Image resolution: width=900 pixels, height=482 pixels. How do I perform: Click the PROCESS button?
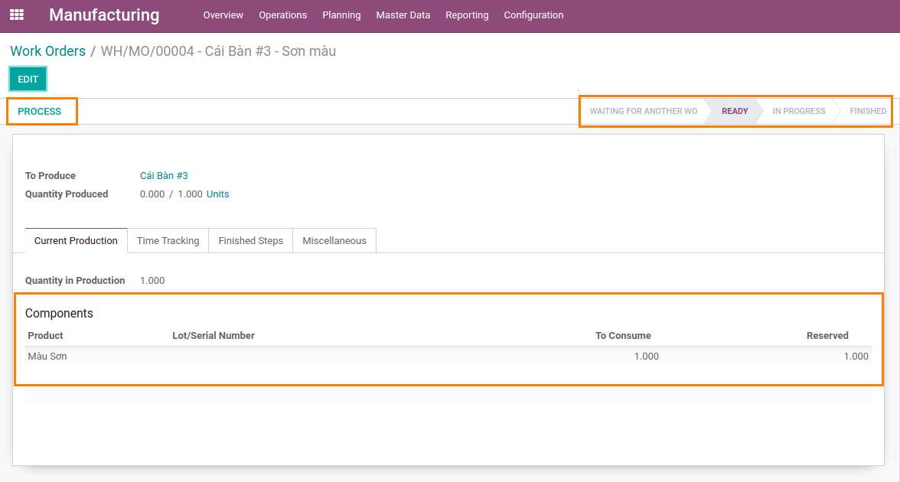(x=40, y=112)
